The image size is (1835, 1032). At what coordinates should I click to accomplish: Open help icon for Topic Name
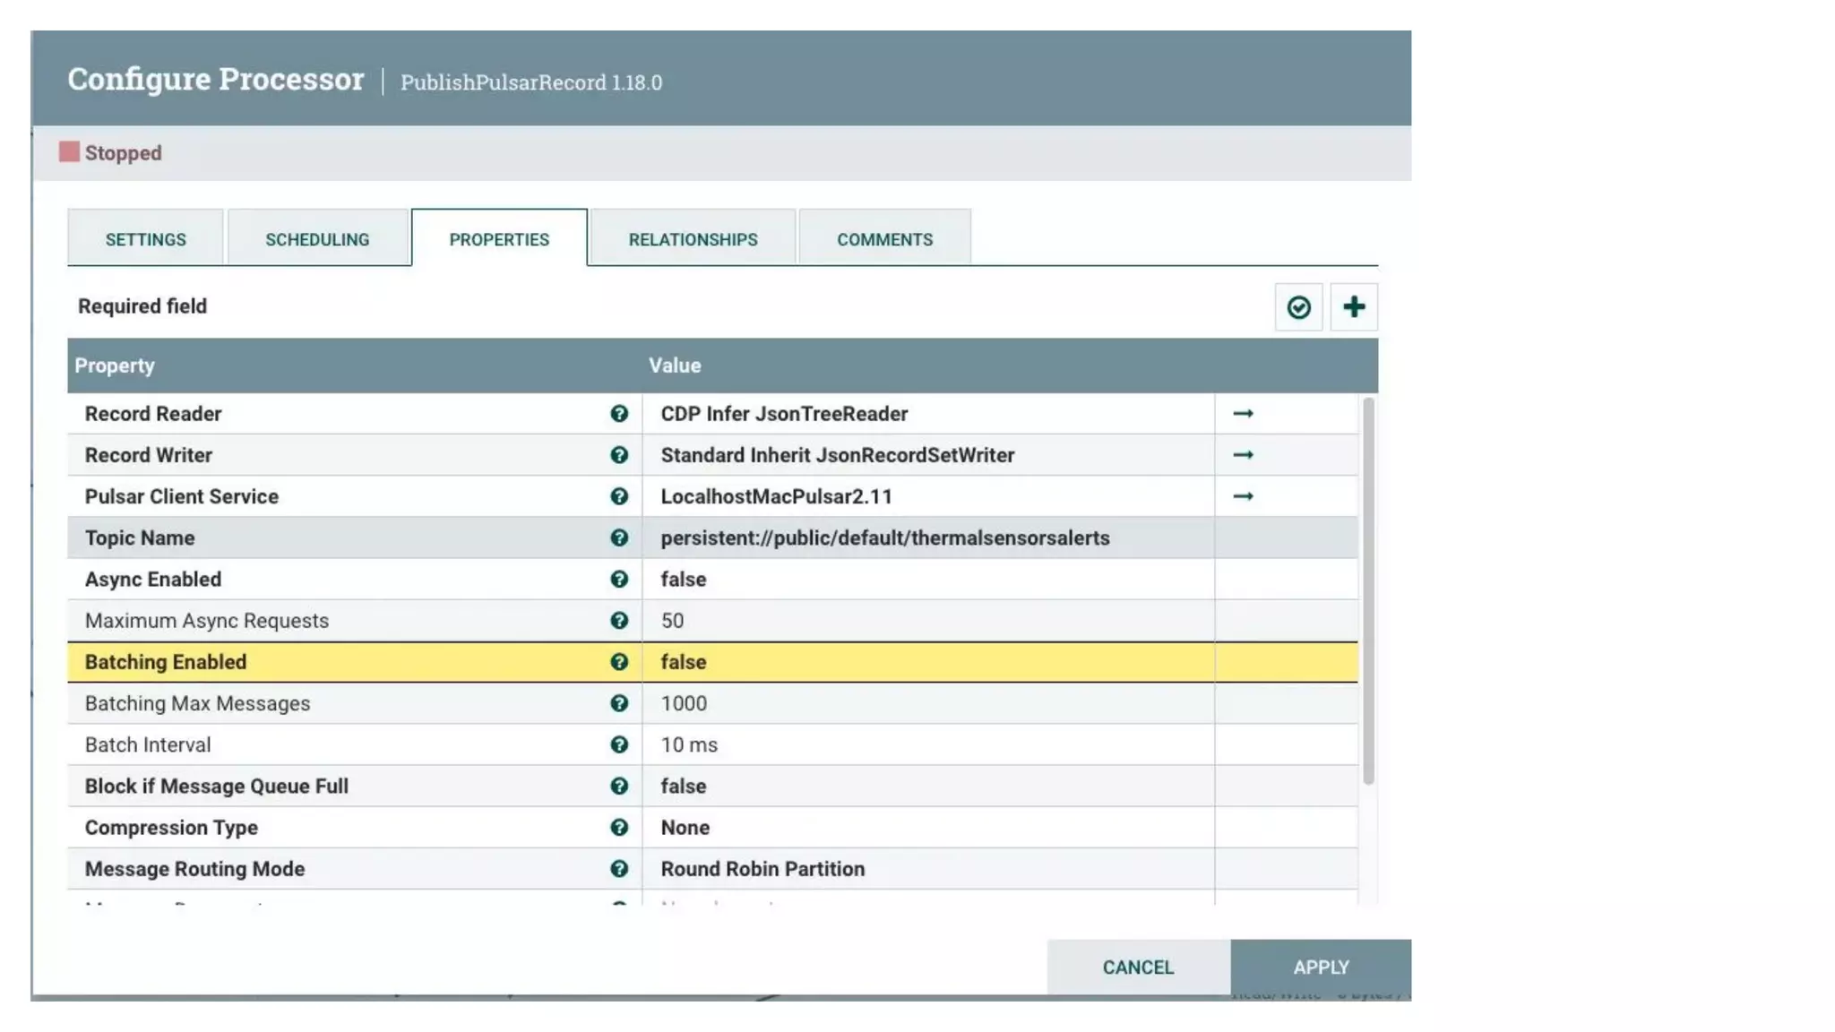click(619, 537)
